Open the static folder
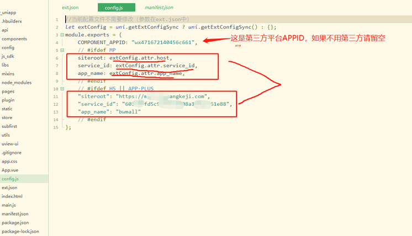 tap(7, 109)
